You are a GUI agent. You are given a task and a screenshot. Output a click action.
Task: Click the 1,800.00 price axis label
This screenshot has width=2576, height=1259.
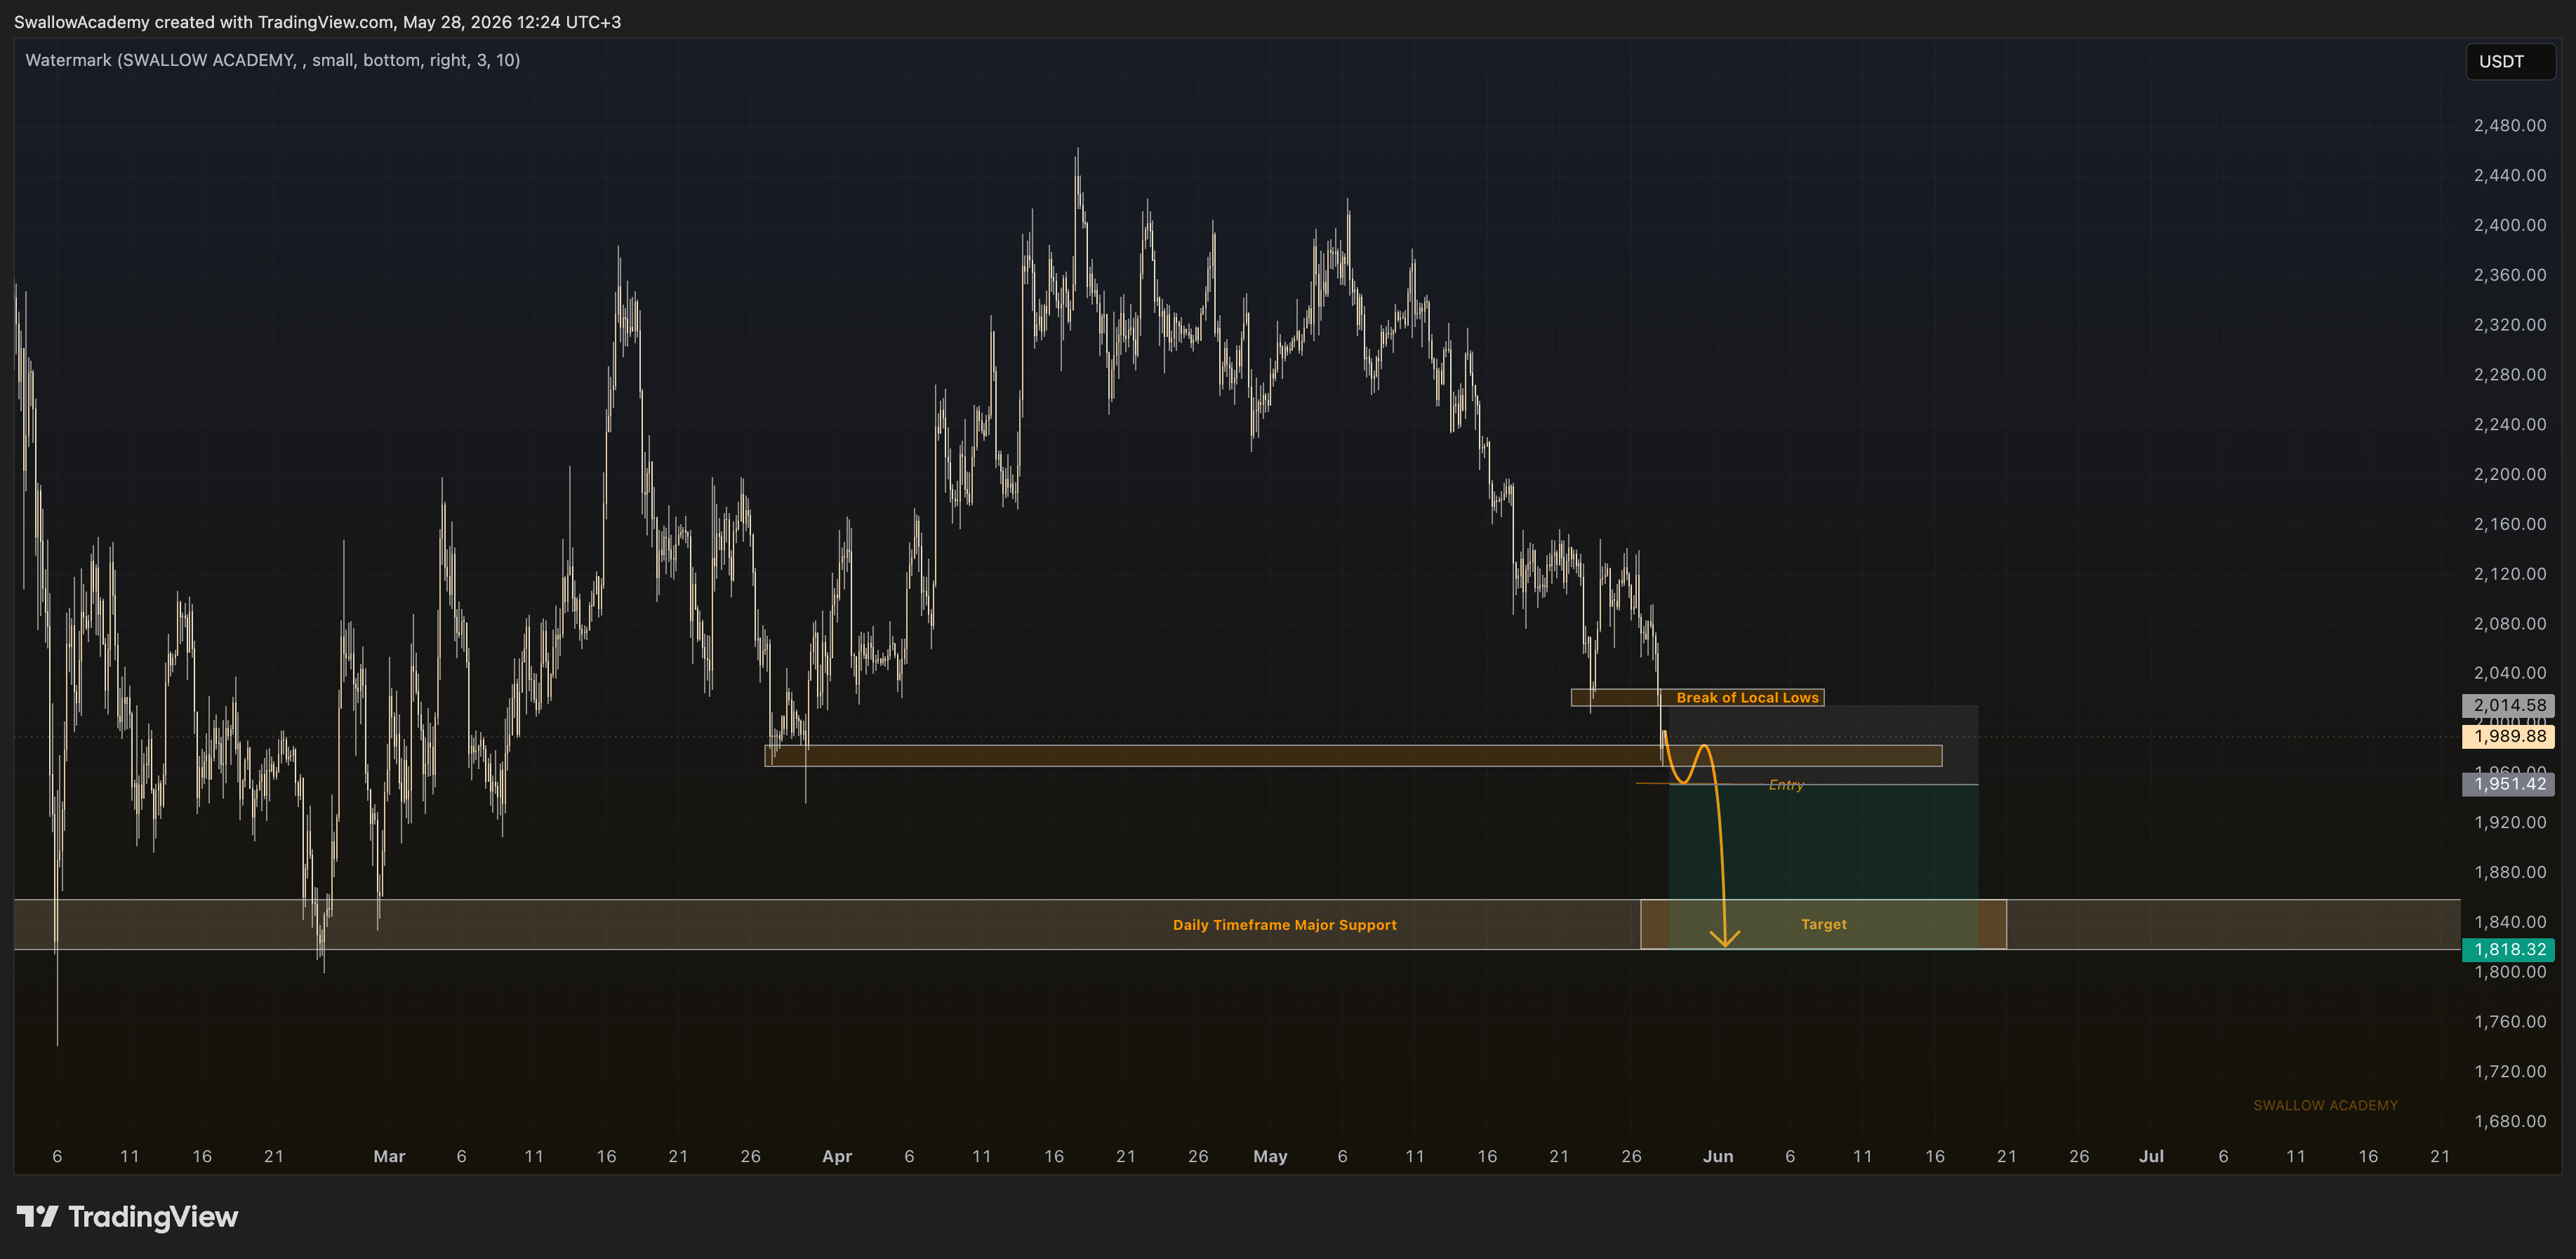point(2510,972)
